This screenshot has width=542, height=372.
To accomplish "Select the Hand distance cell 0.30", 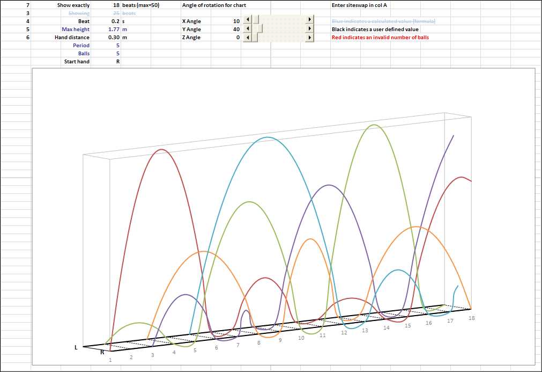I will (x=106, y=38).
